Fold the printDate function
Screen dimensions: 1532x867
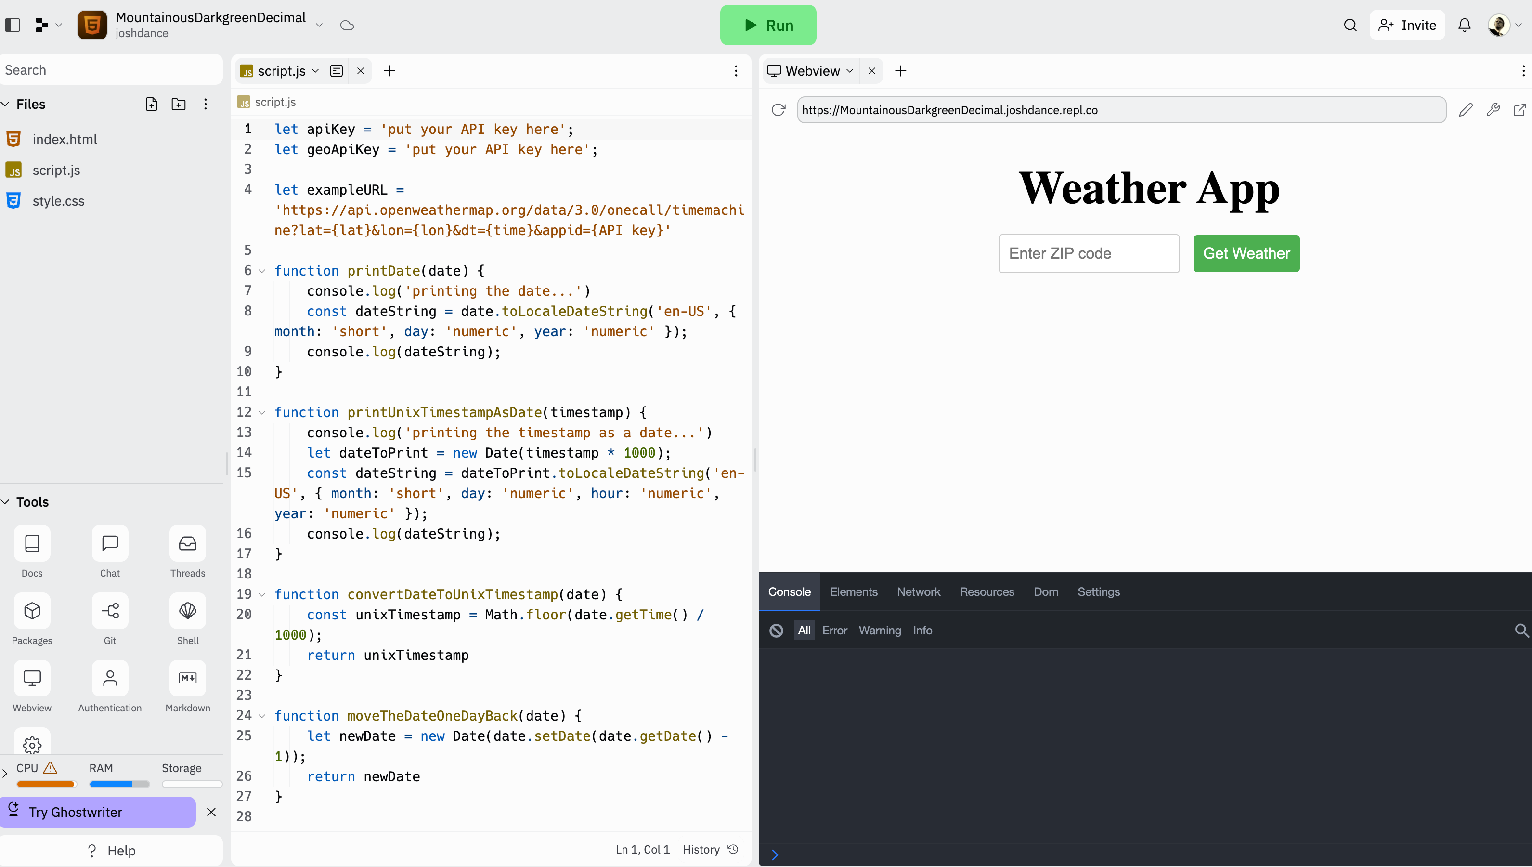pos(262,271)
